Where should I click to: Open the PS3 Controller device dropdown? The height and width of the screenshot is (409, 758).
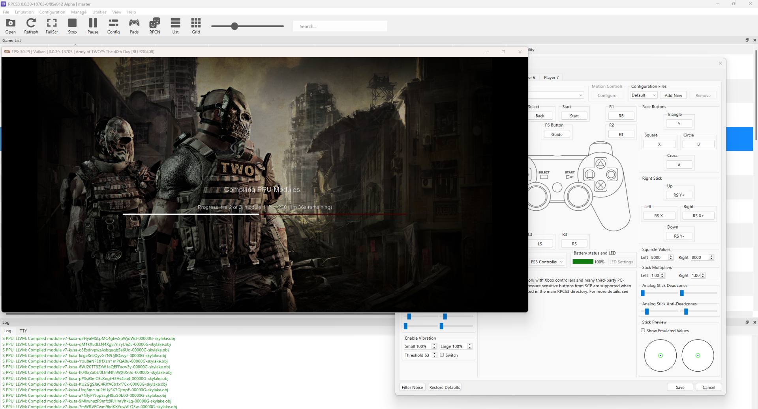tap(547, 262)
